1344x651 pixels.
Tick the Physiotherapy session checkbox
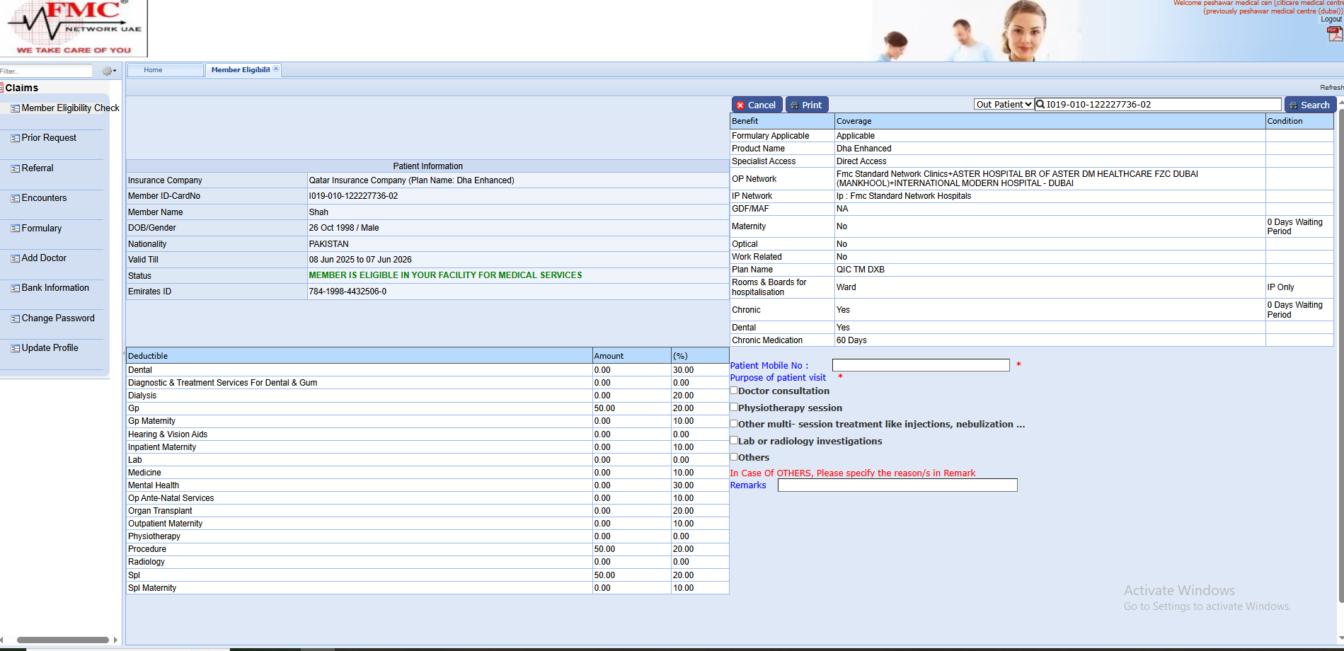click(x=734, y=407)
